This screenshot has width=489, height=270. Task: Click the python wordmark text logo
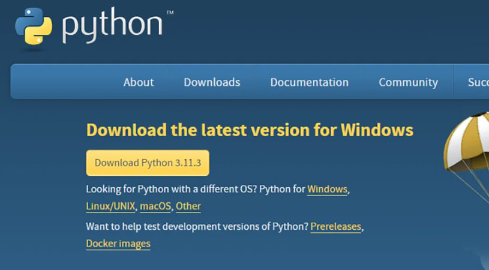click(x=112, y=25)
